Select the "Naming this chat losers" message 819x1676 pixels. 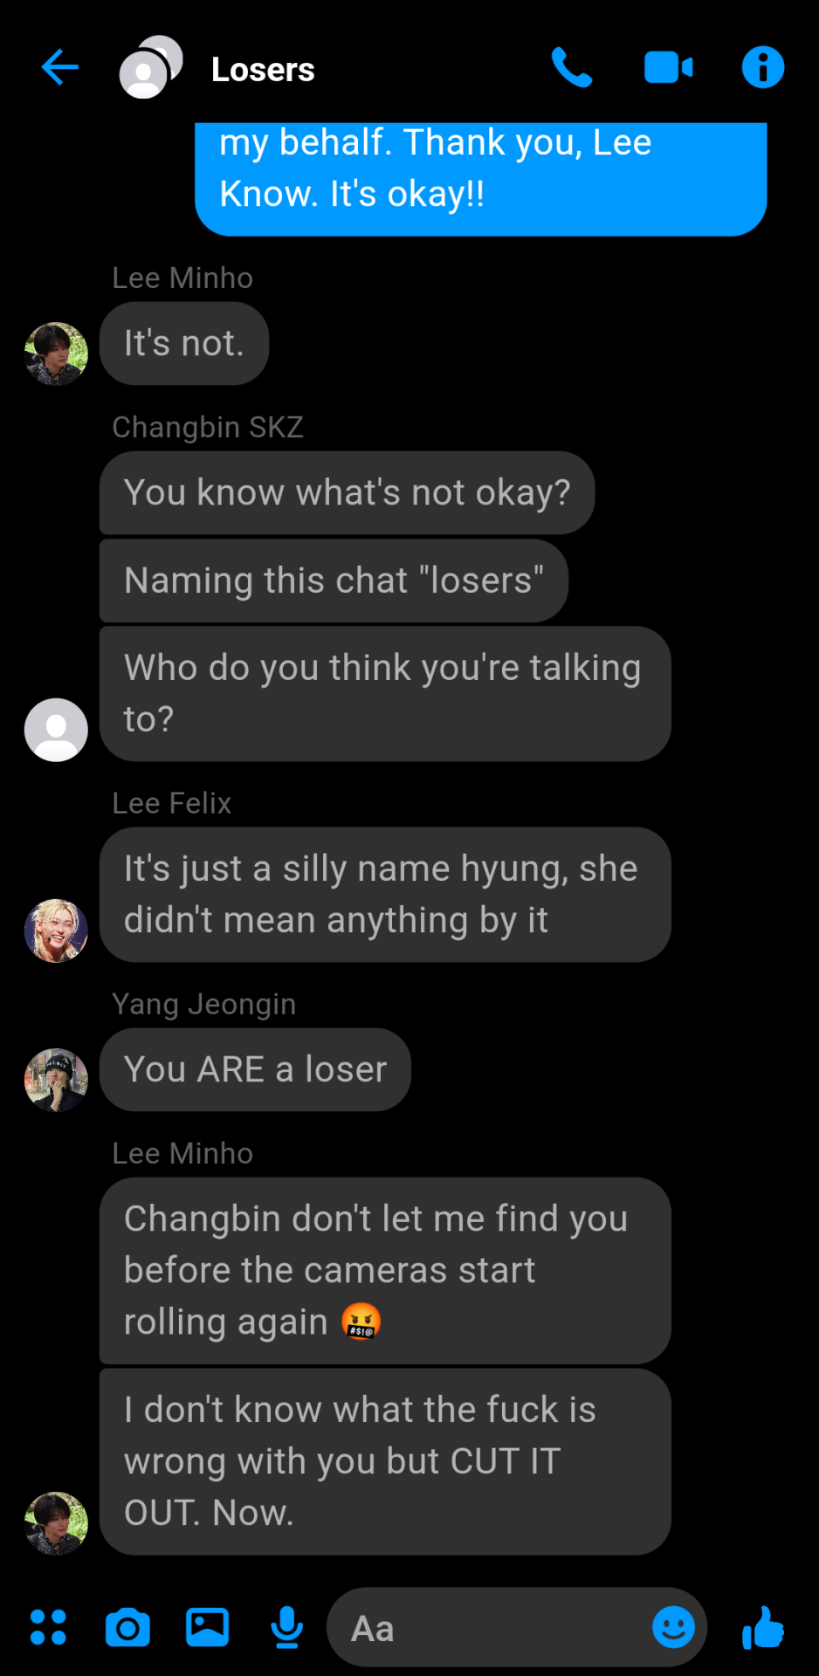click(x=334, y=580)
